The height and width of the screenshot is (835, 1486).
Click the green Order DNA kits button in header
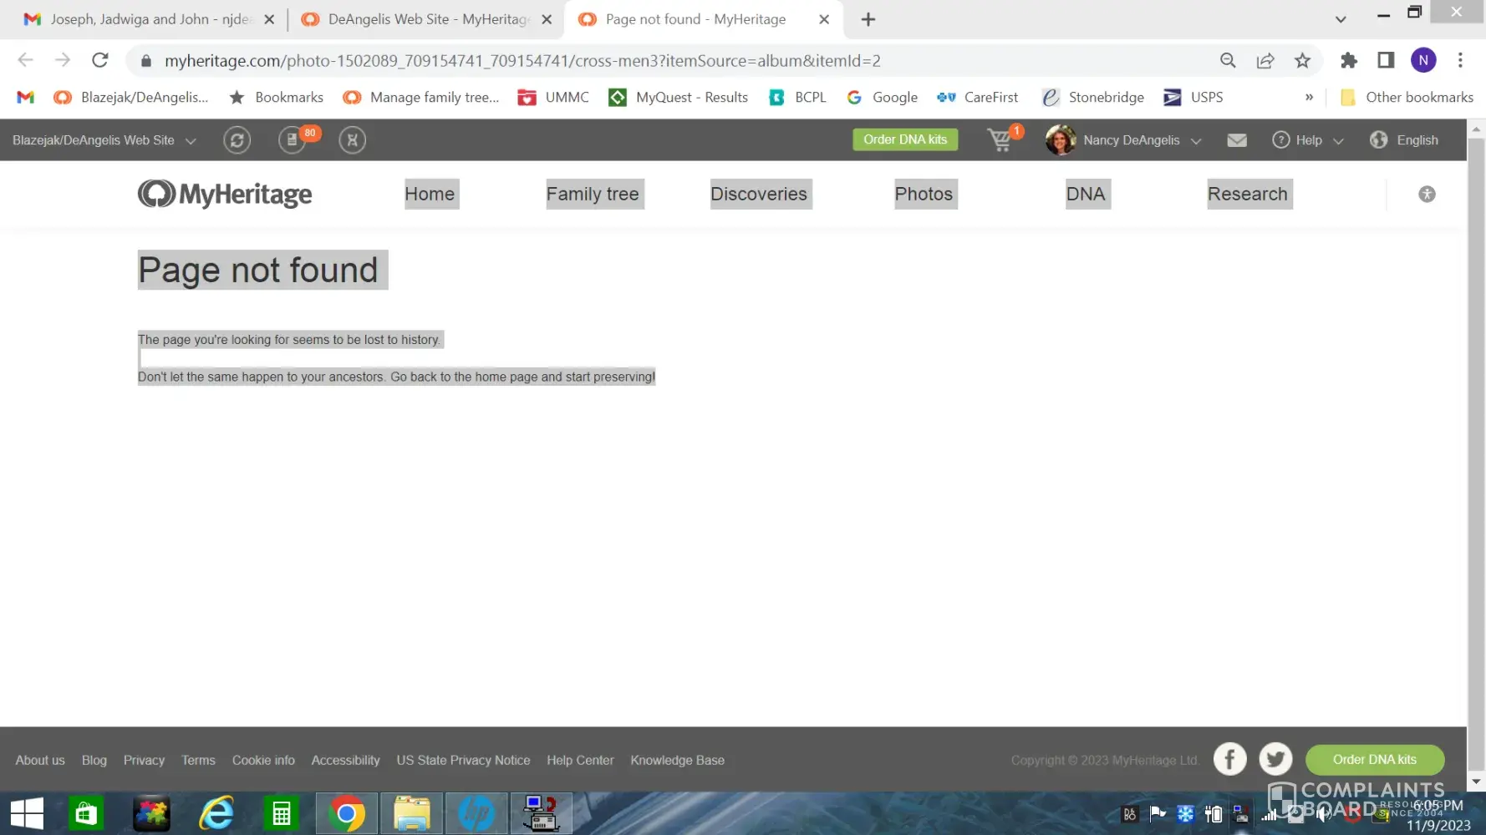point(905,139)
